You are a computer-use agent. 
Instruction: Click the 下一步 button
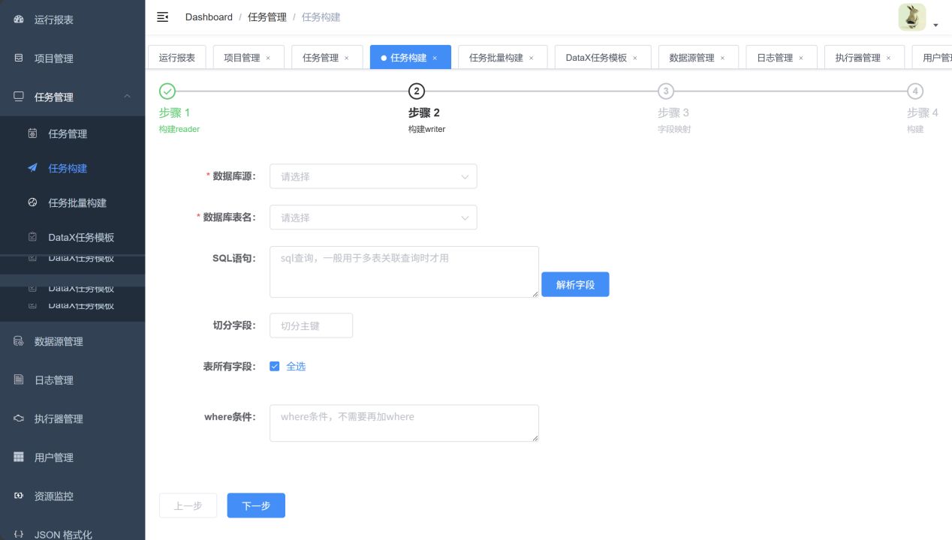pyautogui.click(x=256, y=506)
